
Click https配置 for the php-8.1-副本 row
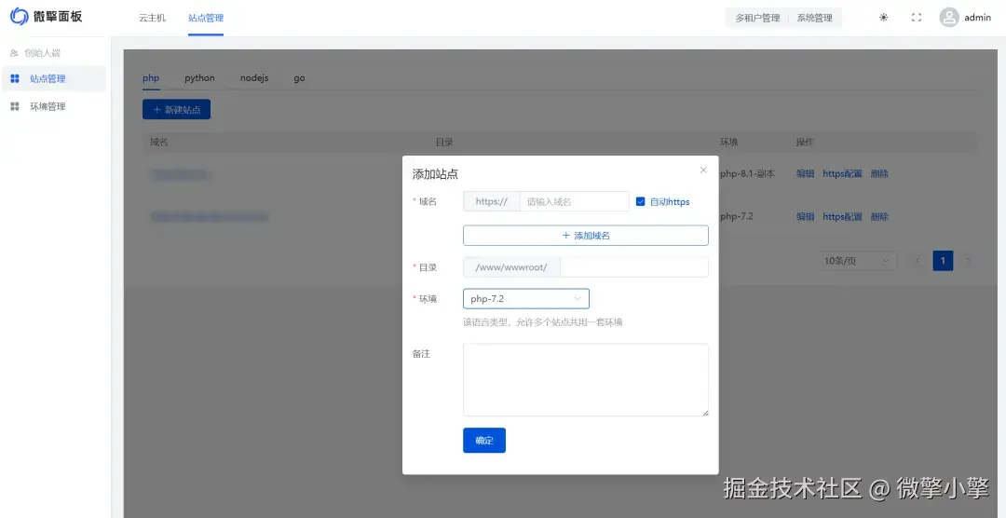842,173
